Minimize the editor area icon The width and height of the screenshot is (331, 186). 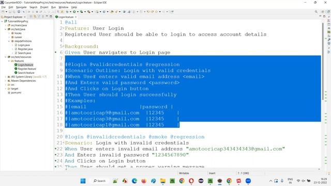pyautogui.click(x=321, y=17)
